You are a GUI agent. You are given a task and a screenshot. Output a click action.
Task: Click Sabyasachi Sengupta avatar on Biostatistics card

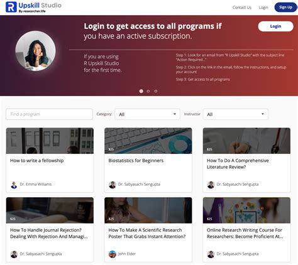(113, 185)
